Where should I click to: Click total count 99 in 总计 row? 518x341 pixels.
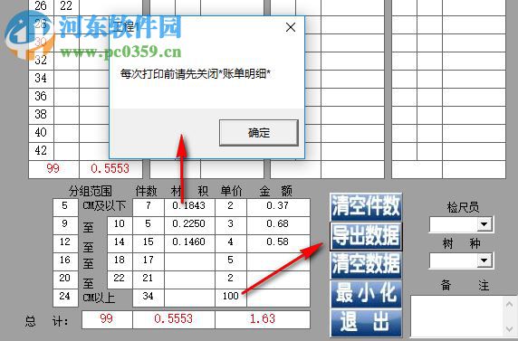tap(107, 319)
